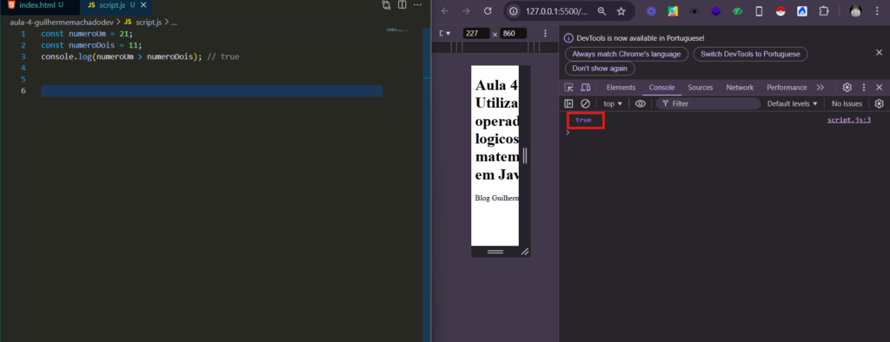The height and width of the screenshot is (342, 890).
Task: Grab the right-side viewport resize handle
Action: click(x=524, y=155)
